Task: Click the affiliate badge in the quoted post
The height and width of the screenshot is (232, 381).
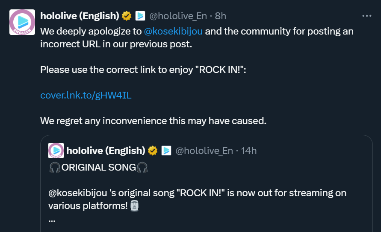Action: [x=167, y=151]
